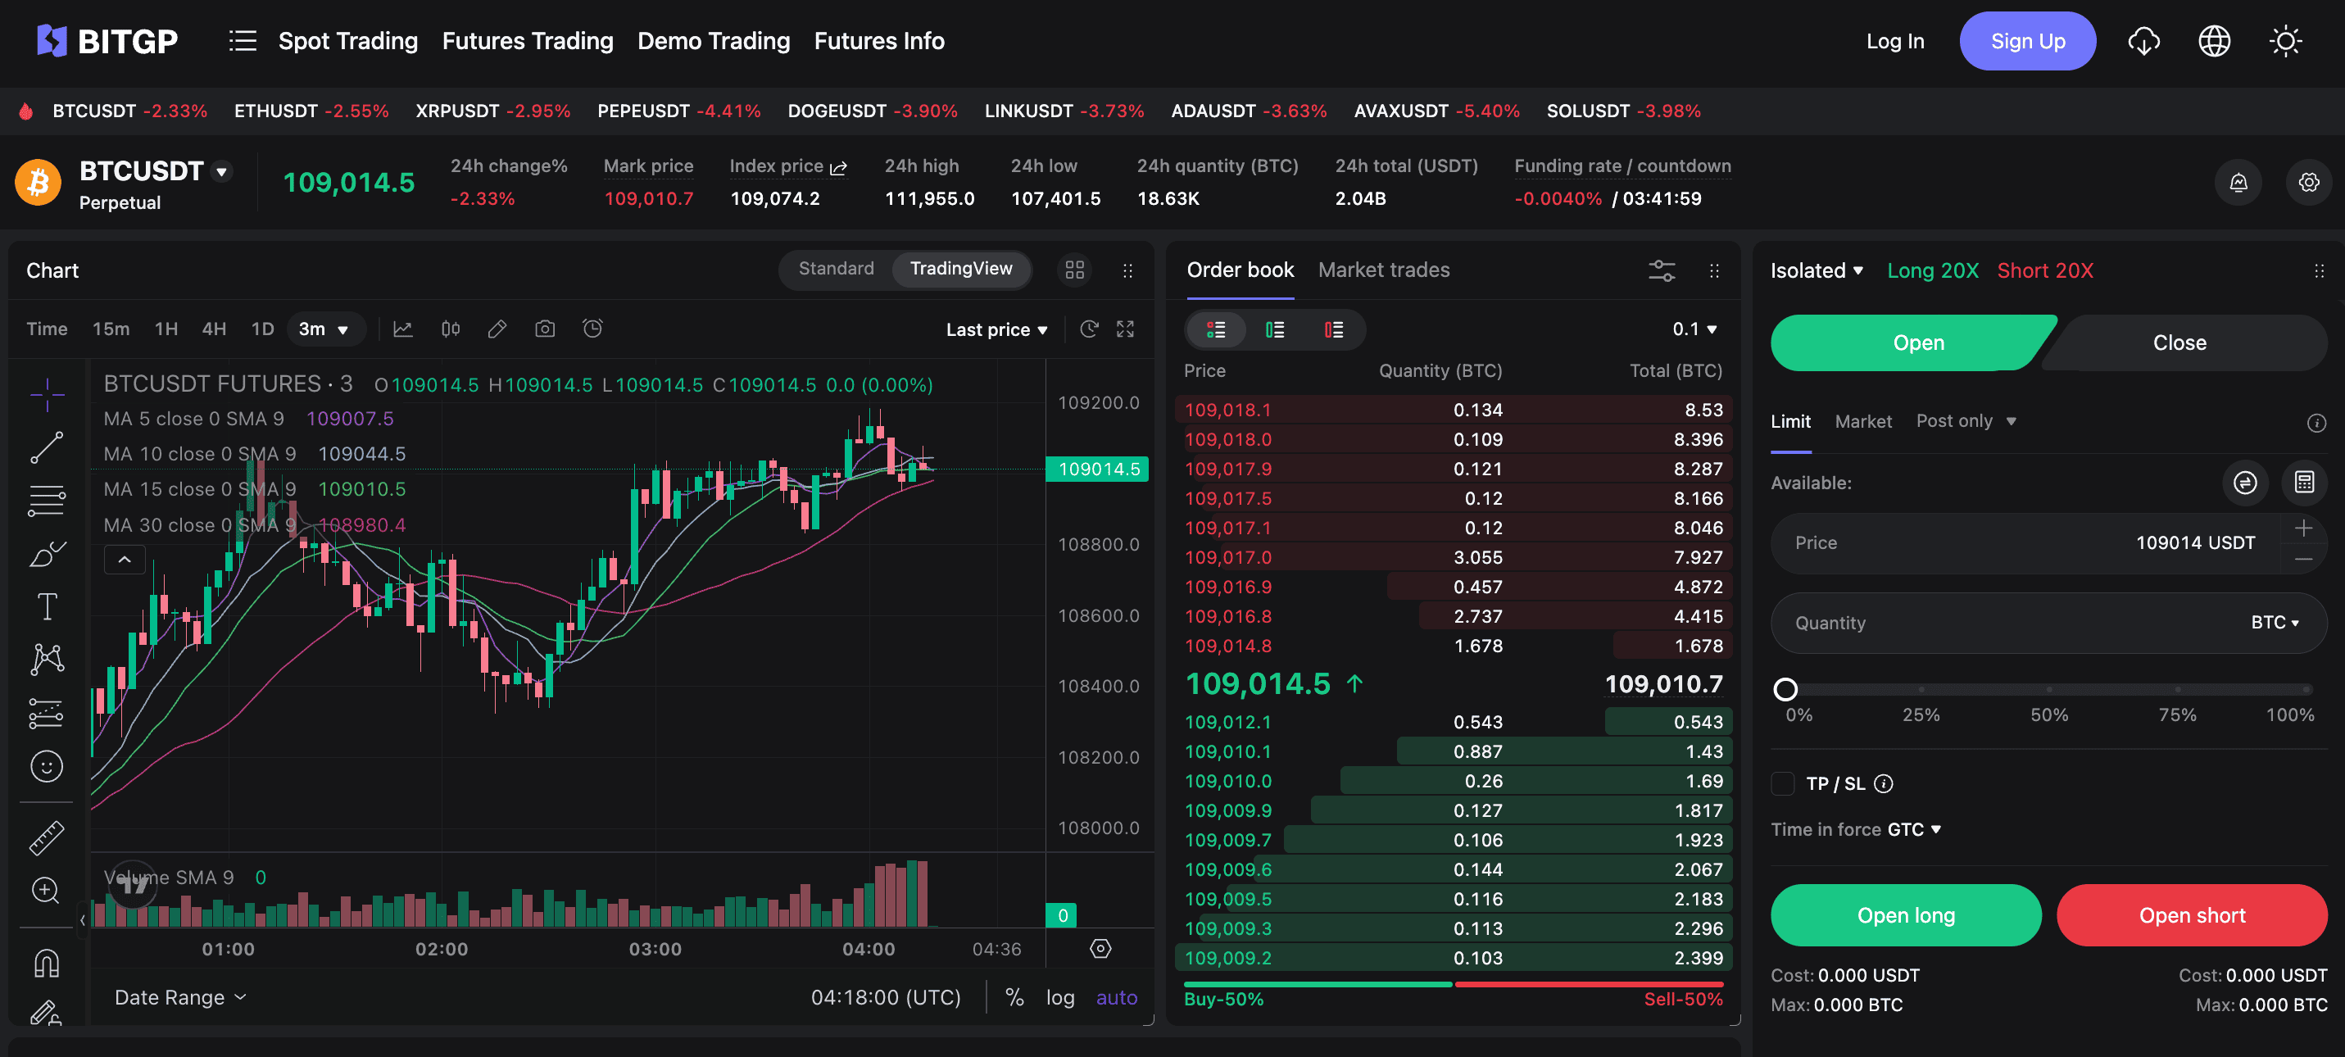
Task: Select the text annotation tool
Action: (x=47, y=606)
